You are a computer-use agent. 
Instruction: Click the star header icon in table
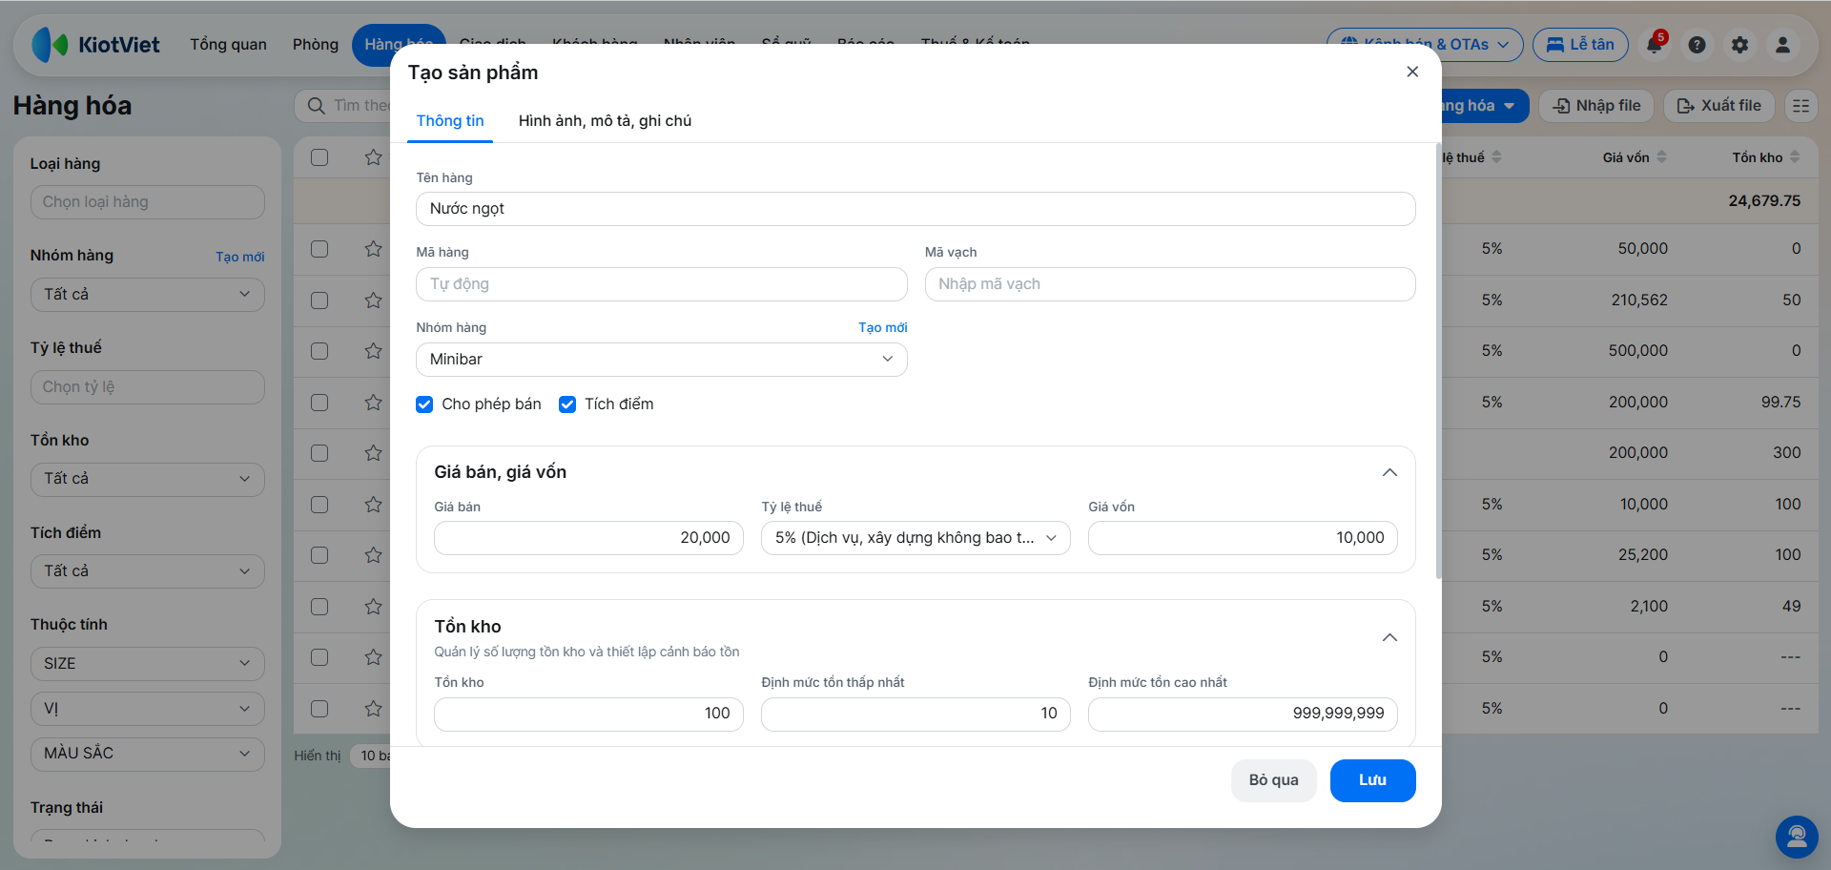(373, 156)
